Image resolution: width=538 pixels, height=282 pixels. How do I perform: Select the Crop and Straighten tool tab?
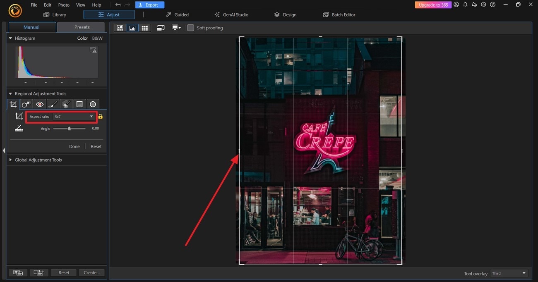click(13, 104)
